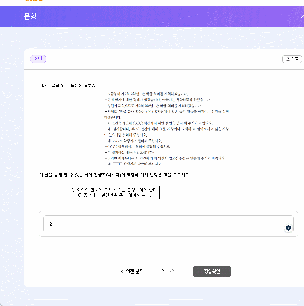304x306 pixels.
Task: Click the current page number 2
Action: coord(163,271)
